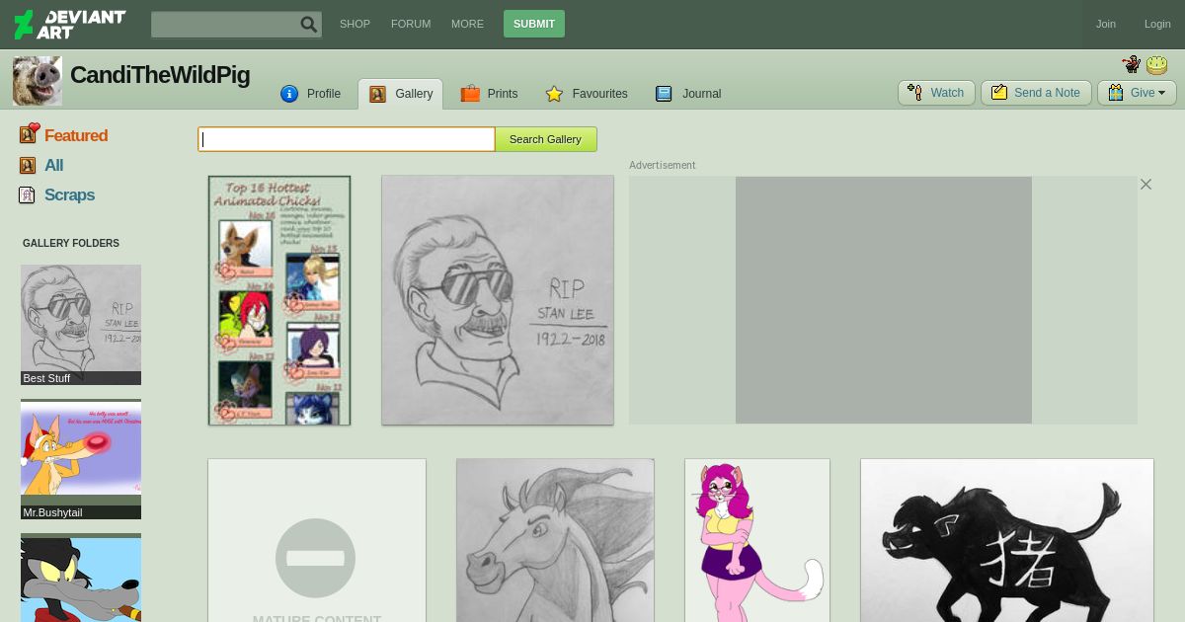
Task: Open the CandiTheWildPig username link
Action: [160, 75]
